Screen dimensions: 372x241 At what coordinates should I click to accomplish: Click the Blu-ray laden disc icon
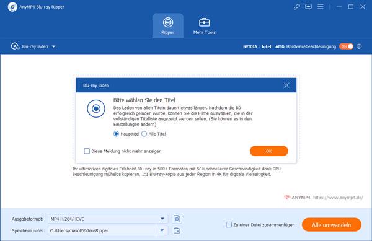click(15, 46)
